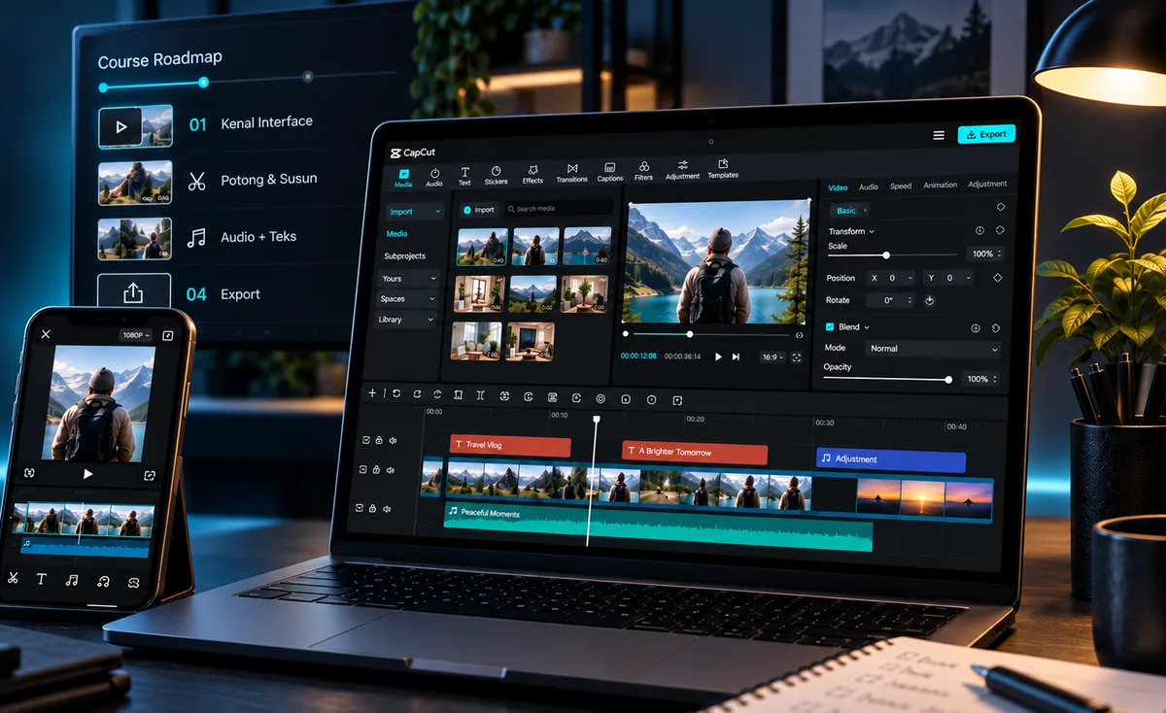Click the share icon beside 04 Export on monitor

134,292
